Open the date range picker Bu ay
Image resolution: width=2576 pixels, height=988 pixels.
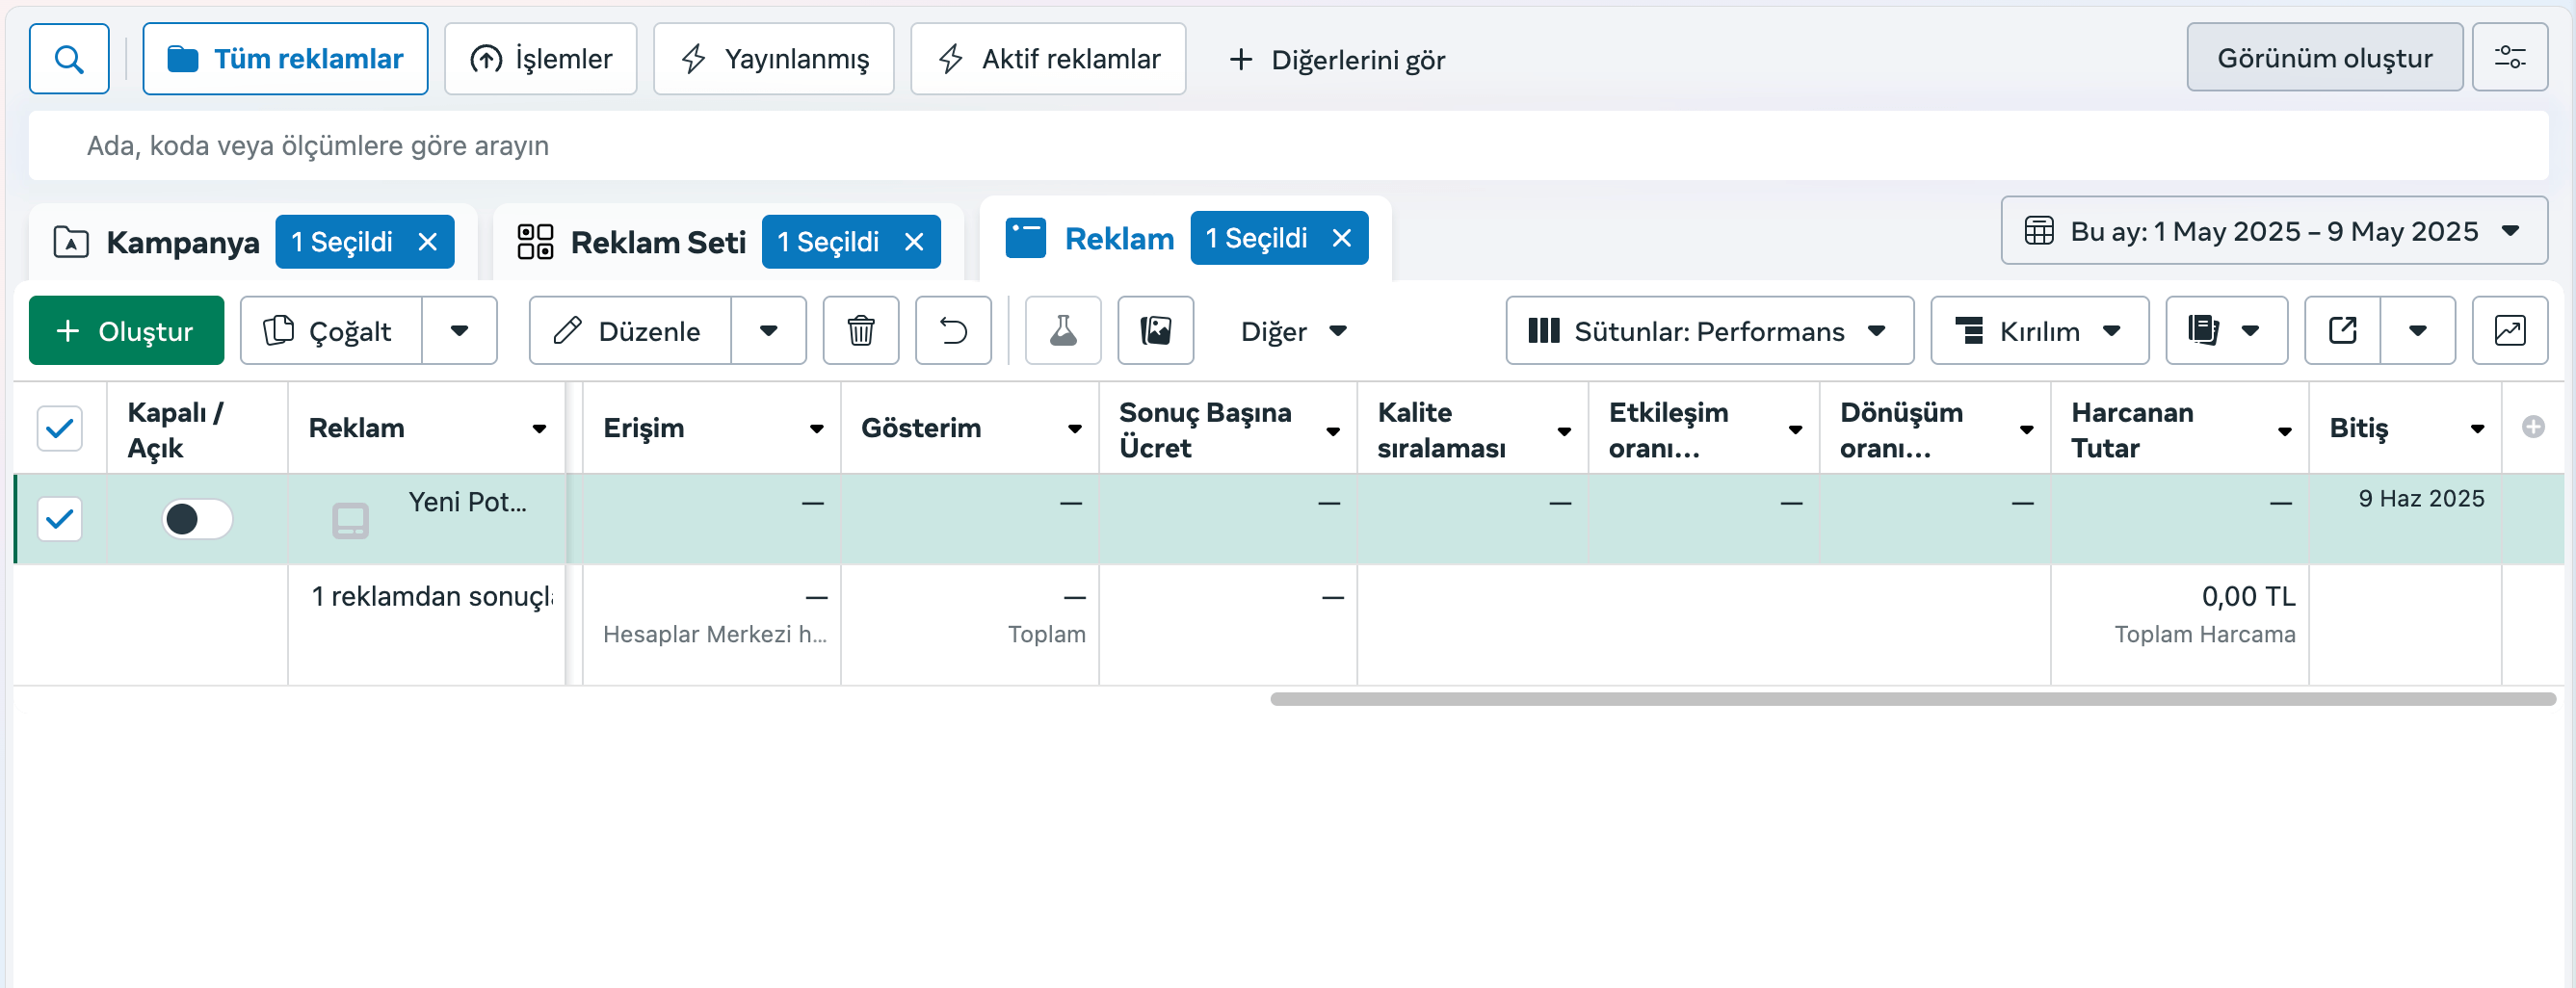2274,231
